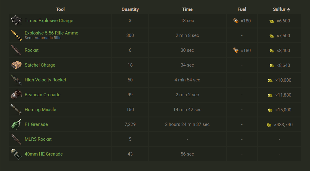The image size is (310, 171).
Task: Click the low grade fuel icon in Rocket row
Action: (236, 50)
